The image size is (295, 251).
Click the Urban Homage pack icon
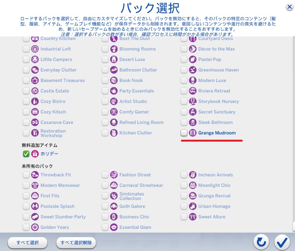pos(193,206)
